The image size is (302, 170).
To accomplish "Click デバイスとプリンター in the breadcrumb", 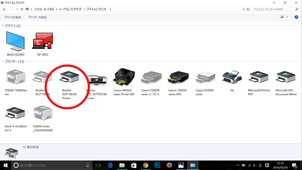I will pyautogui.click(x=97, y=9).
